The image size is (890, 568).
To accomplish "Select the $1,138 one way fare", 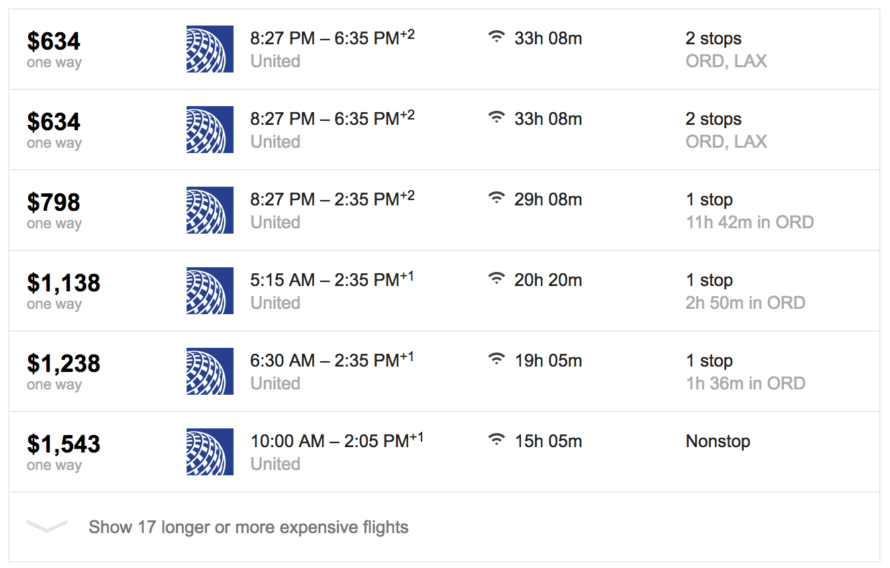I will [x=64, y=291].
